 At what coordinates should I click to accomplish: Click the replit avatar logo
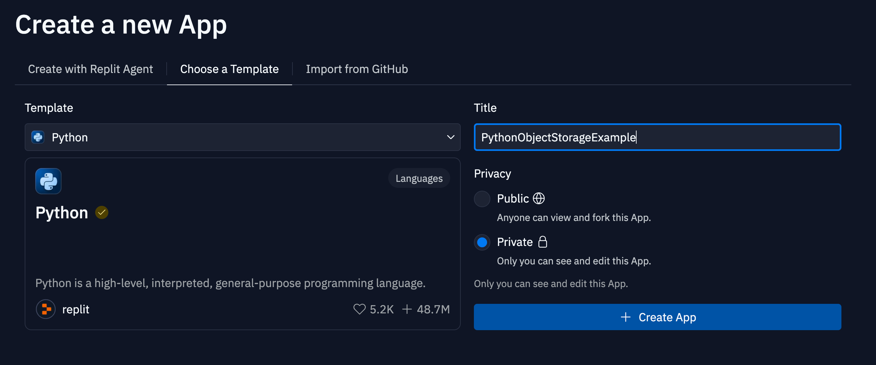coord(45,309)
